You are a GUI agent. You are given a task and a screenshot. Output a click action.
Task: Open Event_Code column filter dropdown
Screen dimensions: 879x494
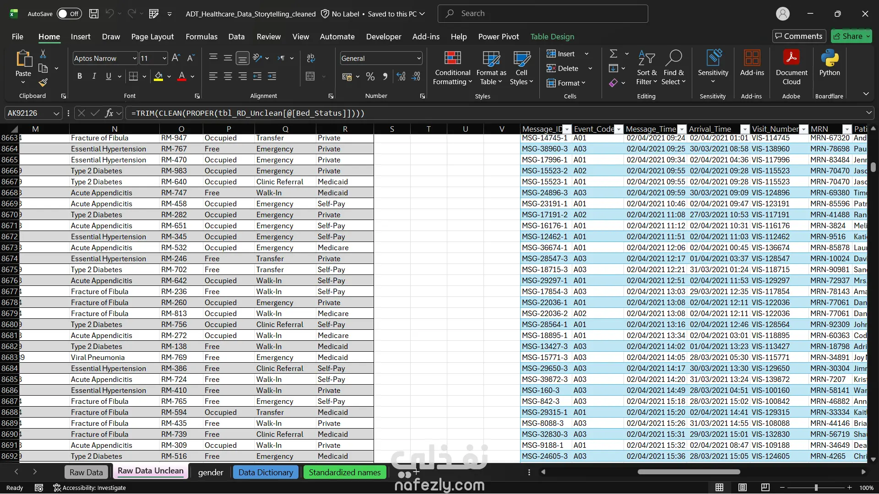(619, 129)
